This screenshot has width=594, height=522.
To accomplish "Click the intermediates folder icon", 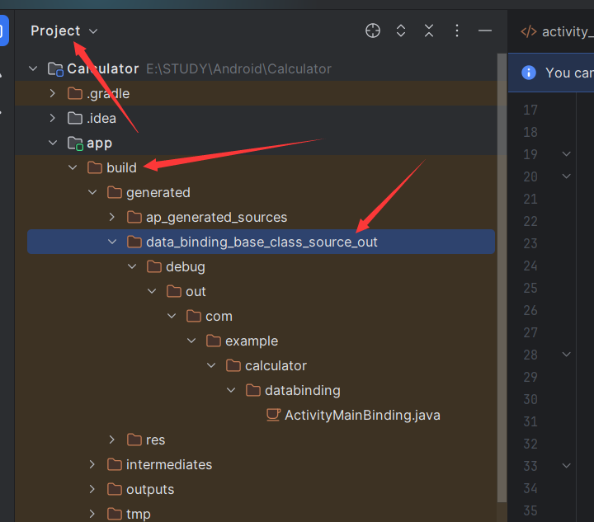I will (x=115, y=464).
